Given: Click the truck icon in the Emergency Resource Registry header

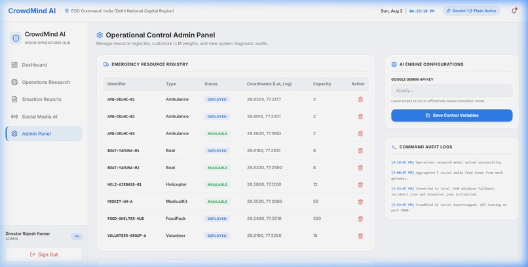Looking at the screenshot, I should click(106, 64).
